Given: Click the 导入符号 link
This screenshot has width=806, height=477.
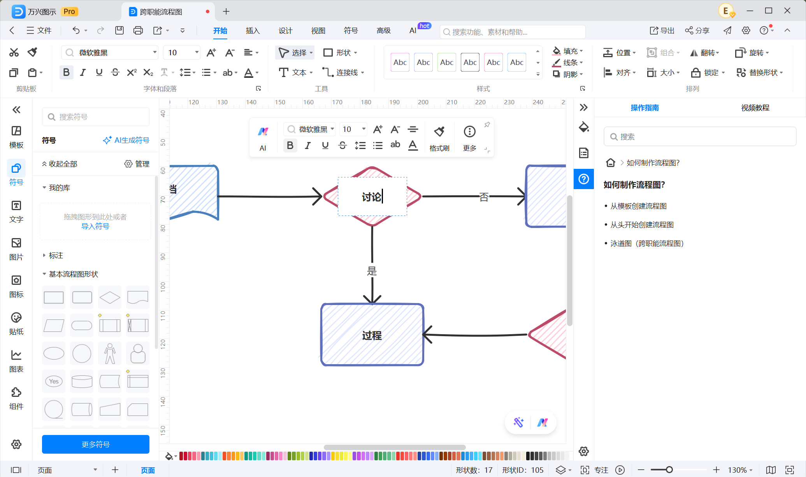Looking at the screenshot, I should click(95, 226).
